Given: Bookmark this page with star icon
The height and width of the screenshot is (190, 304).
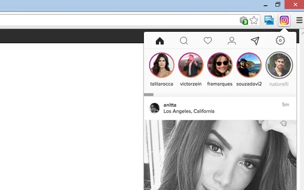Looking at the screenshot, I should click(254, 20).
